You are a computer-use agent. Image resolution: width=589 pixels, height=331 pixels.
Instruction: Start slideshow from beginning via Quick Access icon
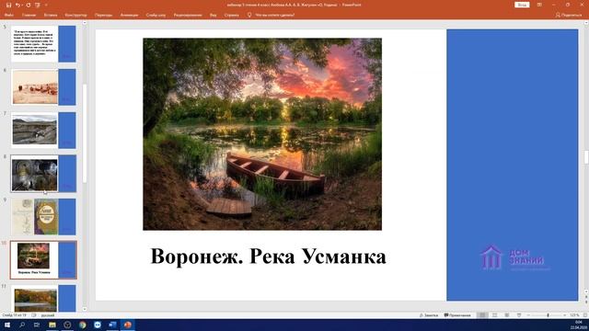coord(37,5)
